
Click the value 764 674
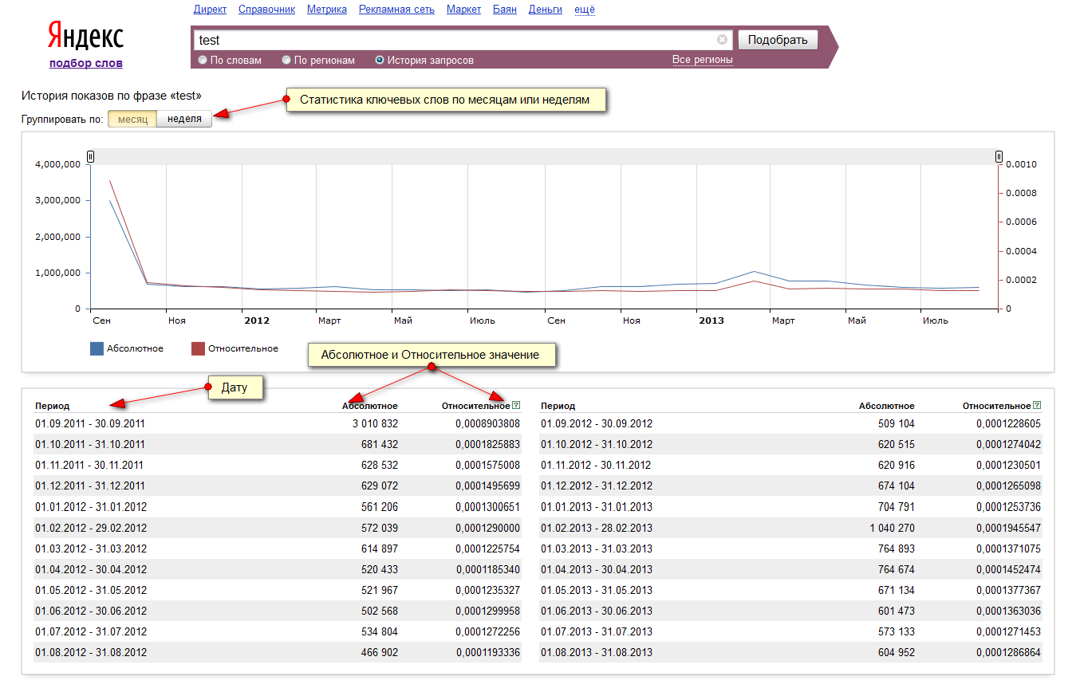coord(897,569)
